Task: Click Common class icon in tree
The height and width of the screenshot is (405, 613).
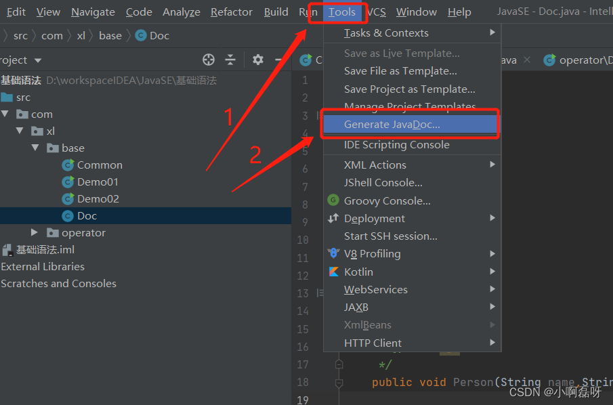Action: (x=68, y=165)
